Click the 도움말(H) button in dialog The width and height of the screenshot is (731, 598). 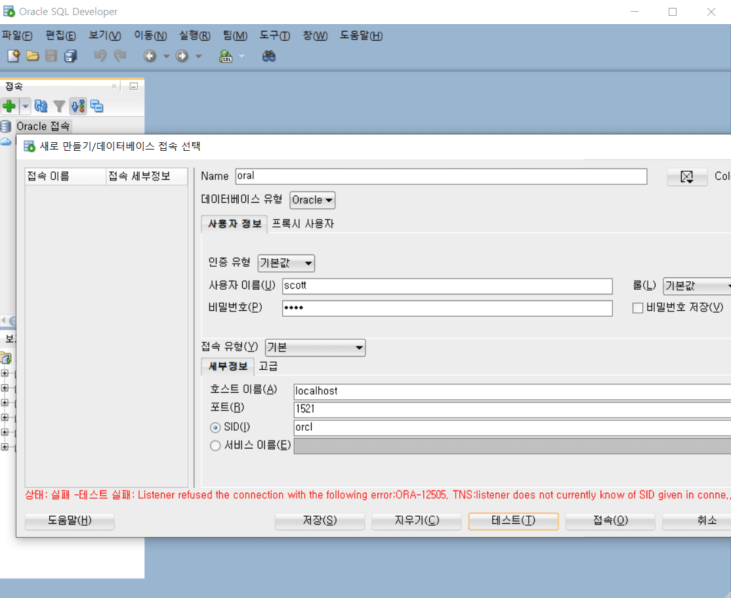click(70, 521)
